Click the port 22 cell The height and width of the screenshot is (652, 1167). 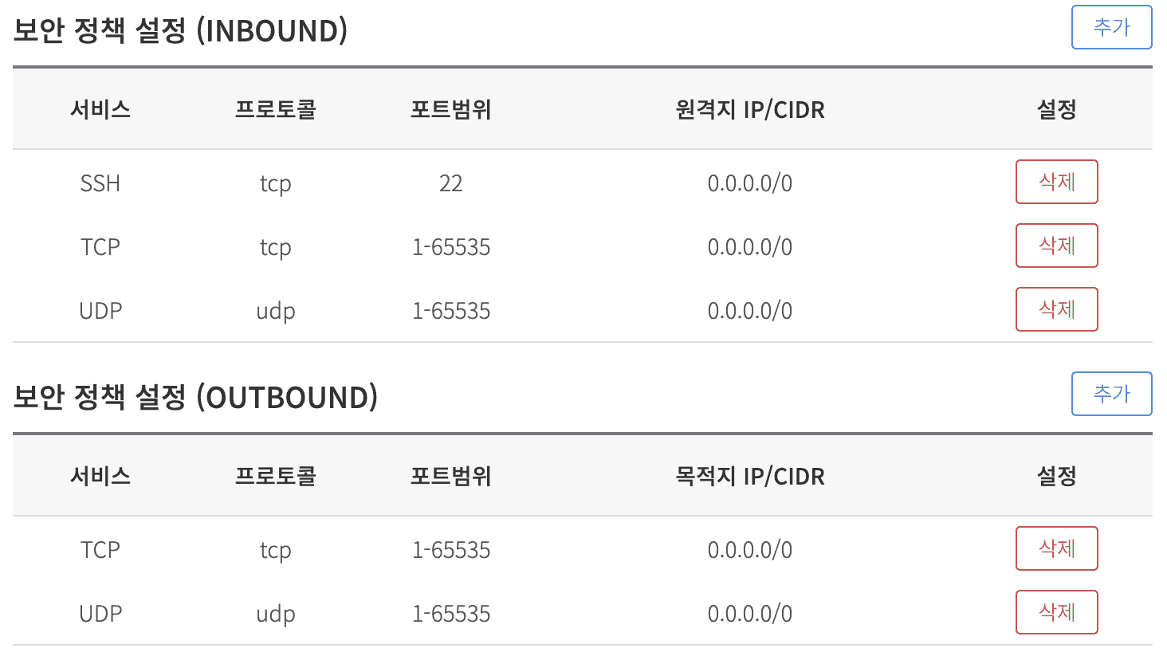[451, 183]
